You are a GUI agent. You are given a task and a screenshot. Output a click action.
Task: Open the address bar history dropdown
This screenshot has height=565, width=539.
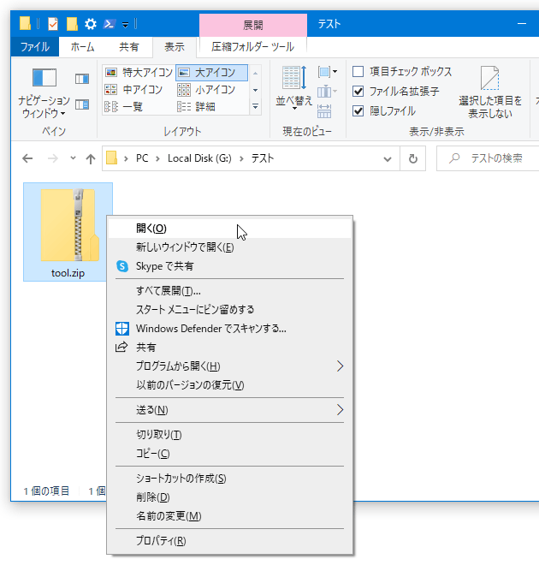pyautogui.click(x=388, y=159)
